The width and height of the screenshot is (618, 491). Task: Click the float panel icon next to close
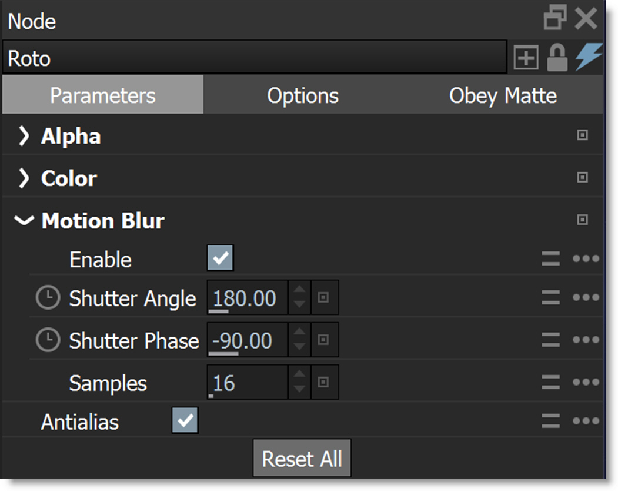[555, 19]
